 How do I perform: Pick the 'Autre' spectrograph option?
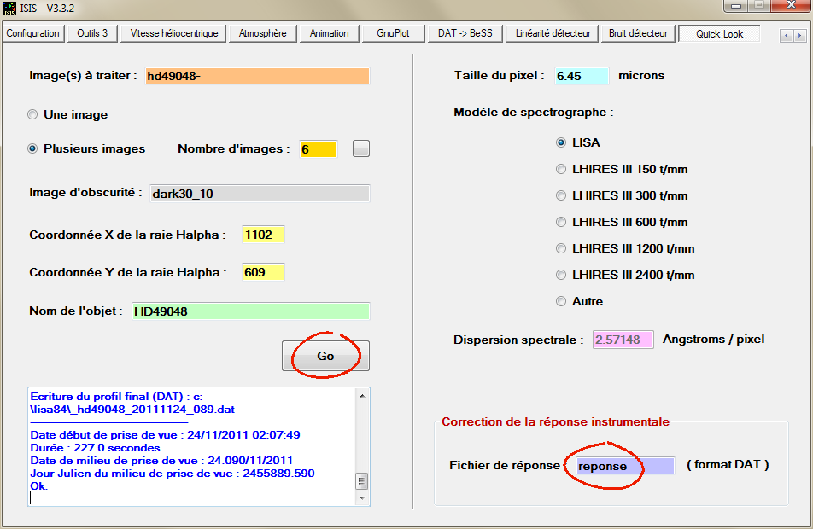[x=561, y=301]
